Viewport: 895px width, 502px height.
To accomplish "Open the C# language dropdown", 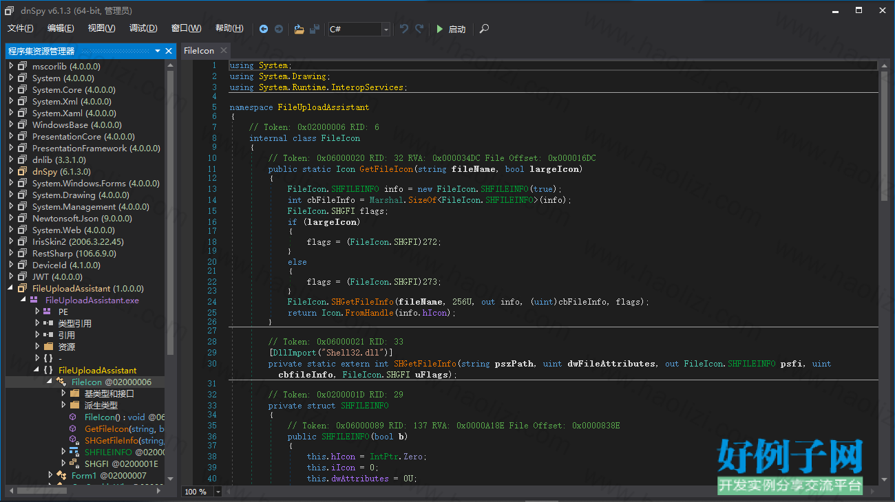I will click(x=386, y=29).
